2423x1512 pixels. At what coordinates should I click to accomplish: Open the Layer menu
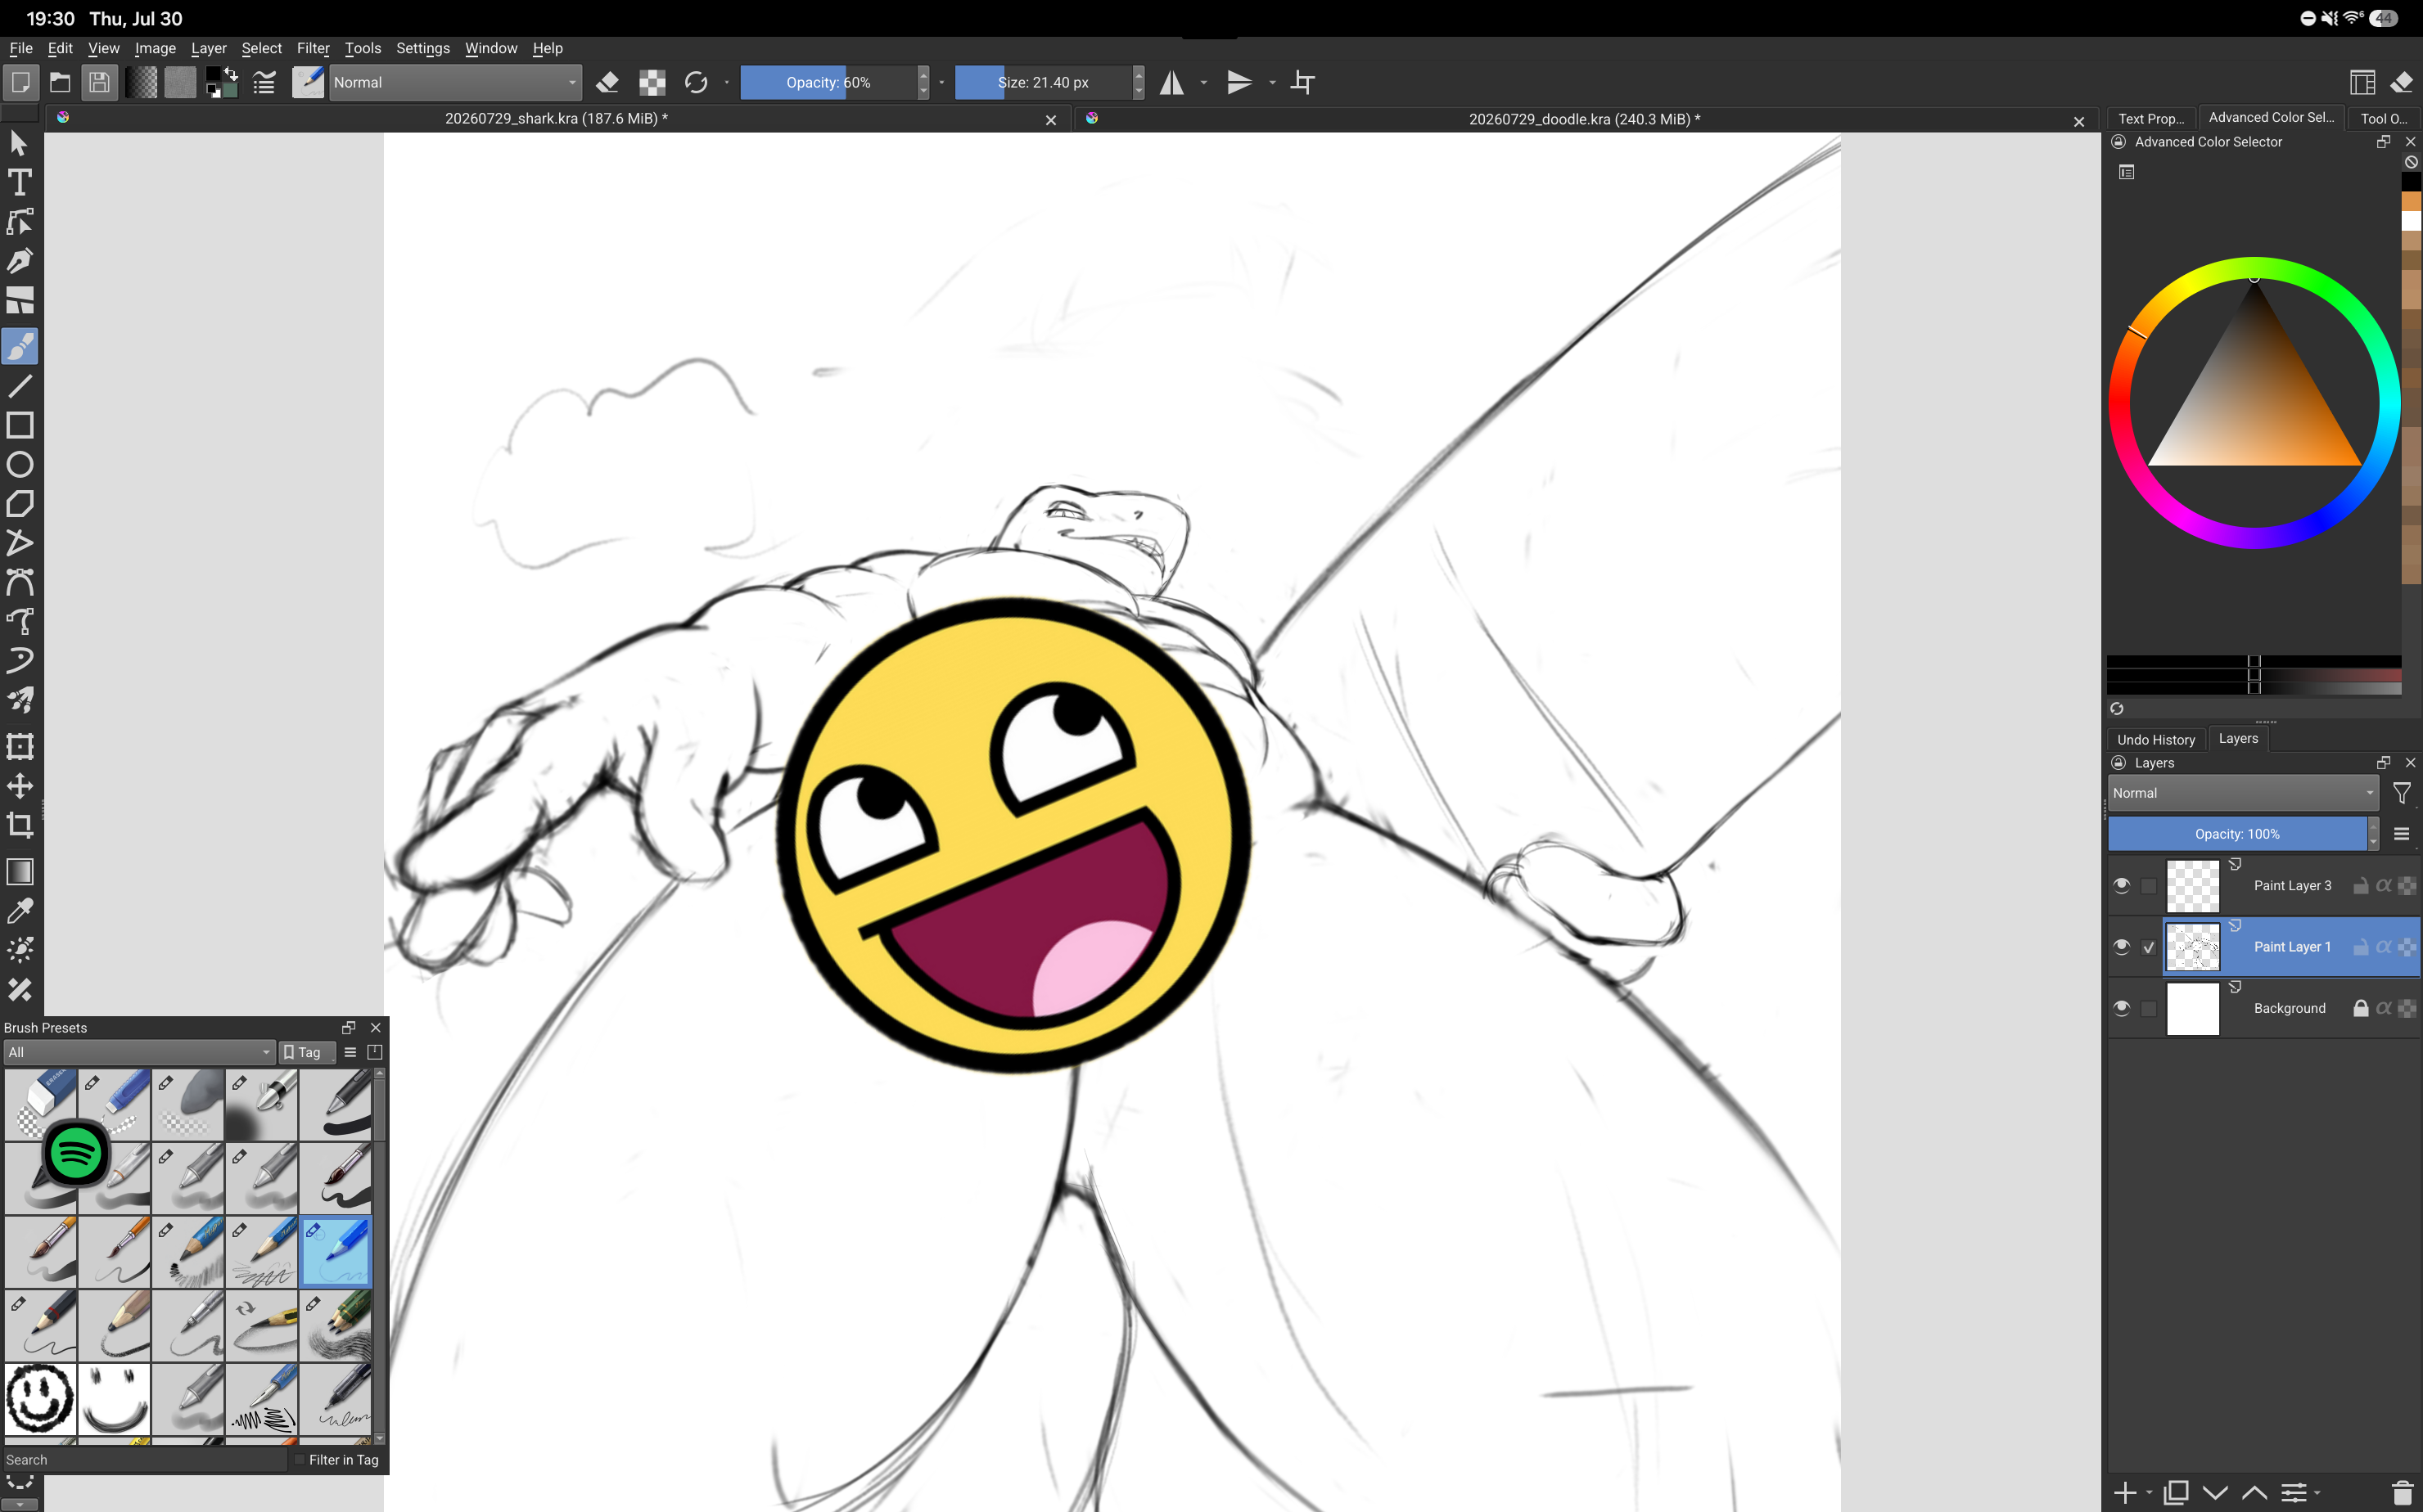209,48
